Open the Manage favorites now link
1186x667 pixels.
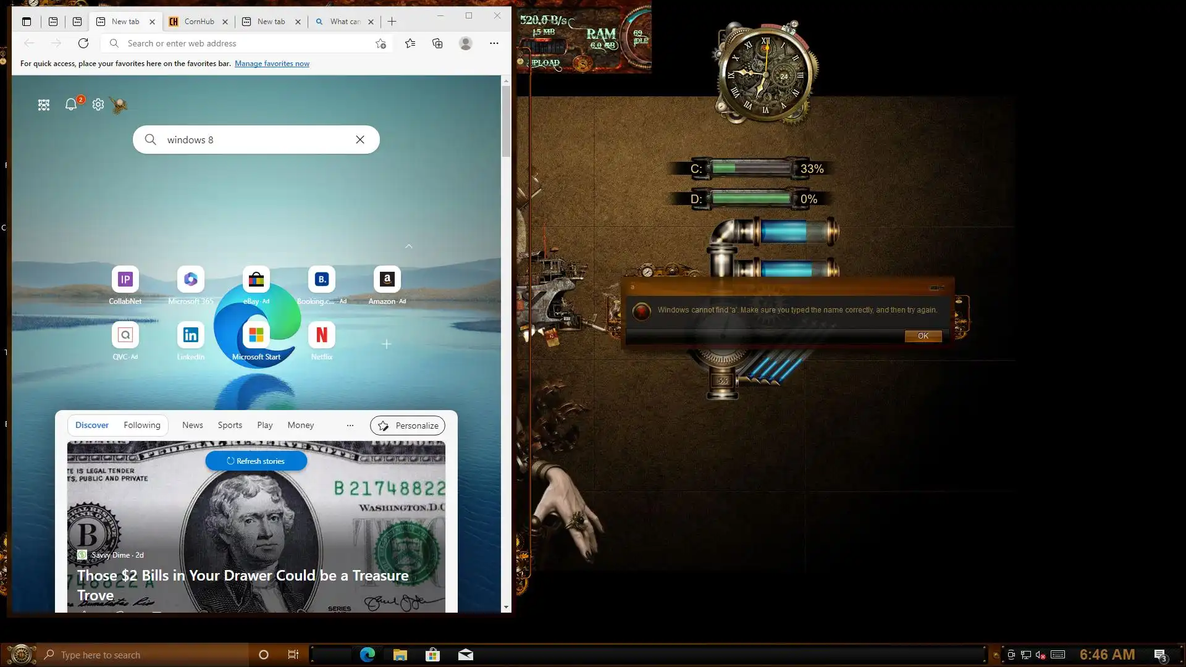272,64
